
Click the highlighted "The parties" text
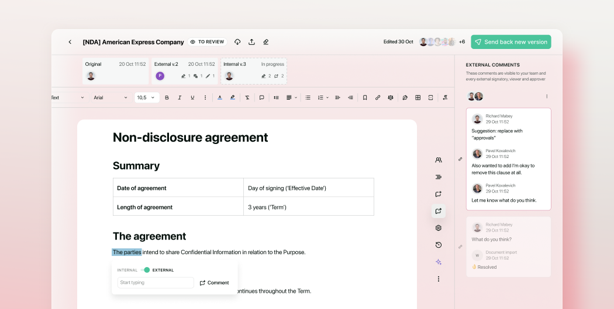point(127,252)
